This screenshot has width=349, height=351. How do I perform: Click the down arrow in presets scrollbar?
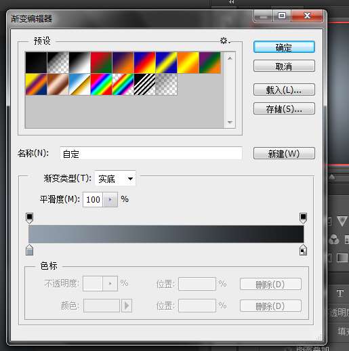pos(230,122)
